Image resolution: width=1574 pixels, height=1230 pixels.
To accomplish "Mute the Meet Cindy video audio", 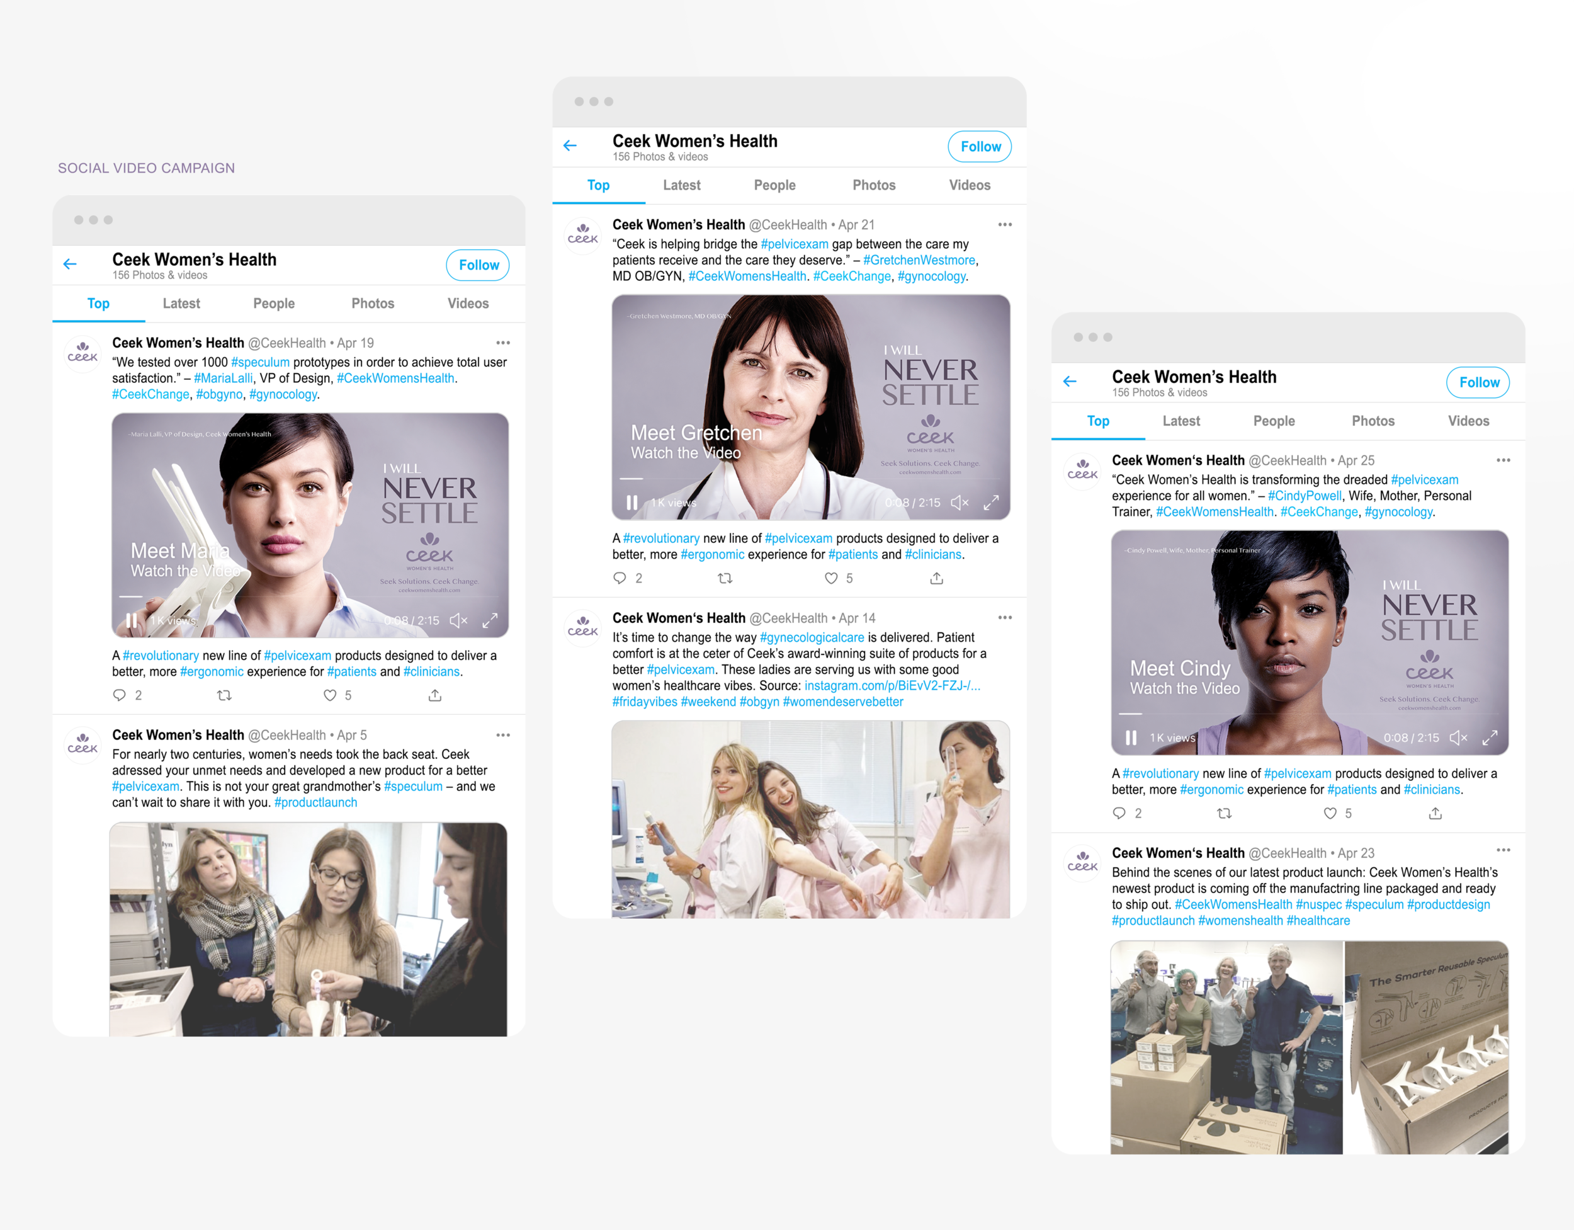I will (1460, 737).
